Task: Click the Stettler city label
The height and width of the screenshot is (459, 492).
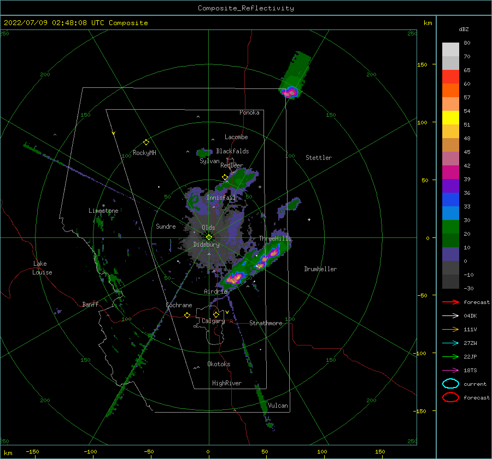Action: click(x=319, y=158)
